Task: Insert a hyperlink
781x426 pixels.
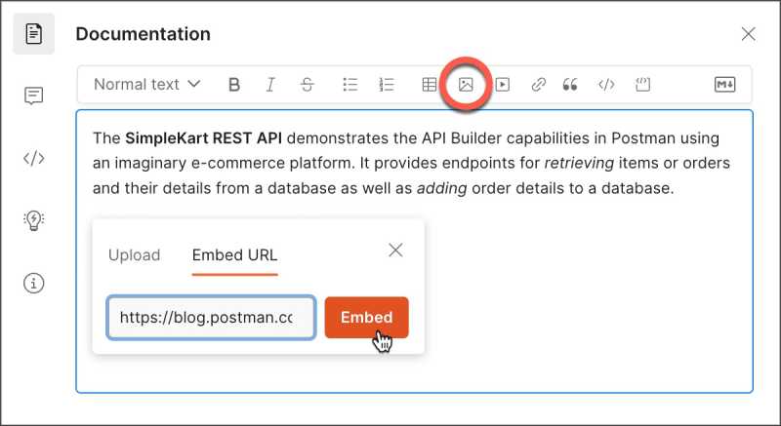Action: pyautogui.click(x=538, y=85)
